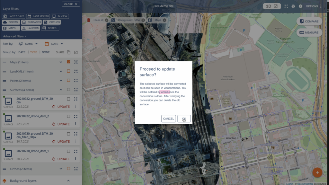Check the 20210922_ground_DTM_20 cm surface checkbox
Screen dimensions: 329x185
tap(68, 99)
